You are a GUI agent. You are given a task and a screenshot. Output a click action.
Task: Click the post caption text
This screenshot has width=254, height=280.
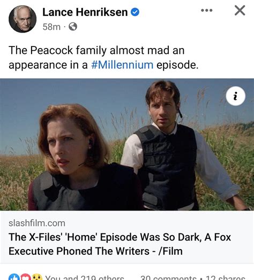click(103, 57)
